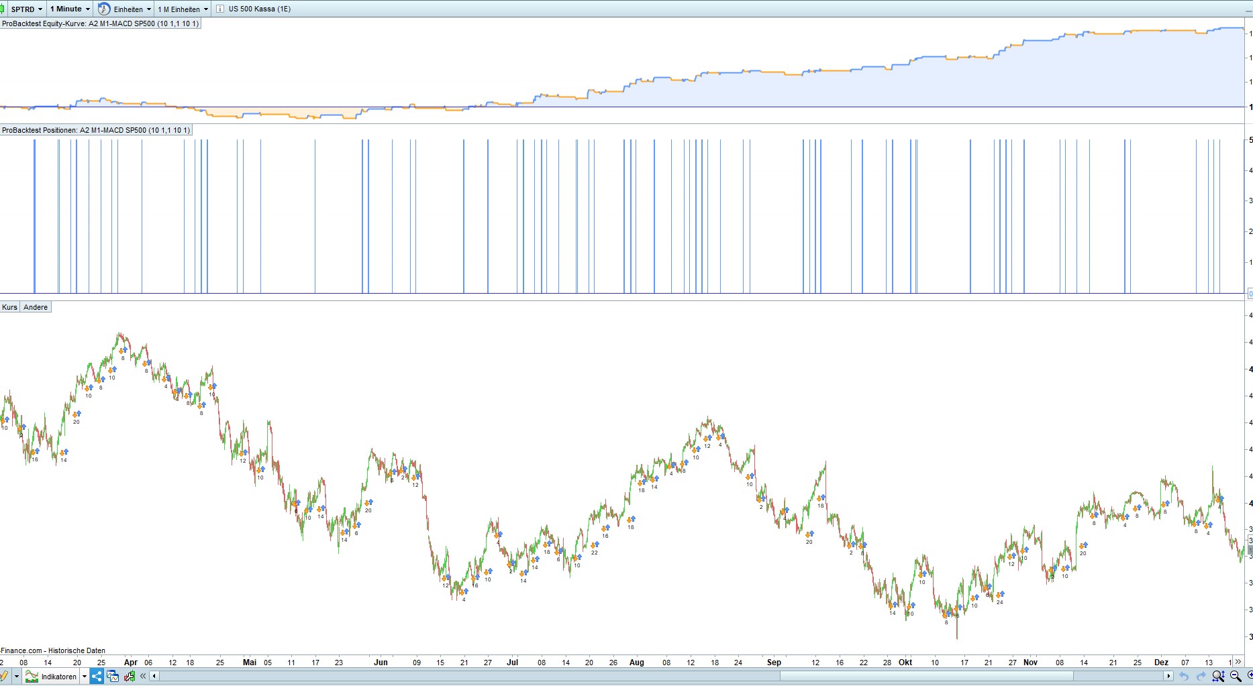Click the Aug label on the time axis
The height and width of the screenshot is (686, 1253).
636,663
